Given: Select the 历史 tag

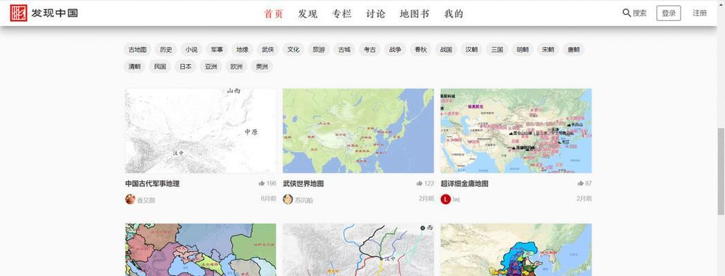Looking at the screenshot, I should click(166, 50).
